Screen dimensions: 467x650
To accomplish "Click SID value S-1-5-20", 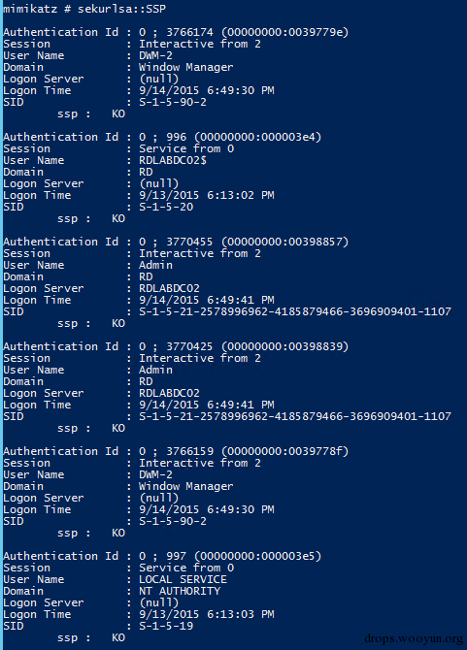I will pyautogui.click(x=166, y=207).
